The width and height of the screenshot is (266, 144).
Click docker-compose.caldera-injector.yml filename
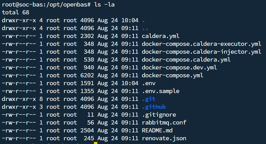[201, 52]
